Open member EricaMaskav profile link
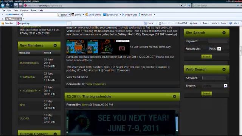 pyautogui.click(x=28, y=77)
